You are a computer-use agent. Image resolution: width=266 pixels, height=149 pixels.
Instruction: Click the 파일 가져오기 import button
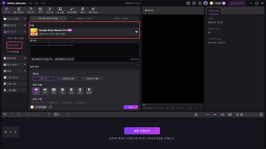pyautogui.click(x=142, y=131)
